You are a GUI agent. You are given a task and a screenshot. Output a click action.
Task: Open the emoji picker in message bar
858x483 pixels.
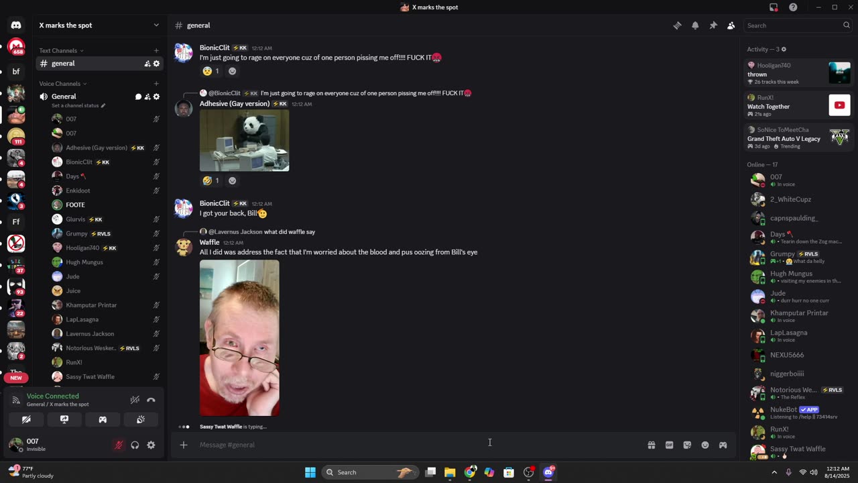[x=705, y=445]
